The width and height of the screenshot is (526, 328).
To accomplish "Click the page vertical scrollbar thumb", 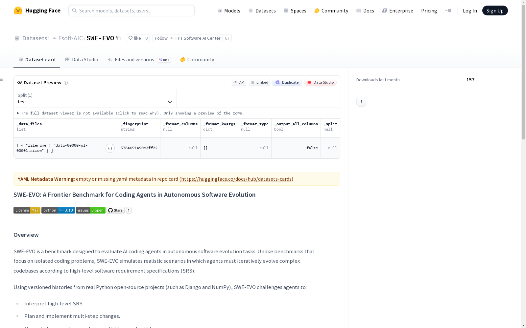I will (x=523, y=72).
